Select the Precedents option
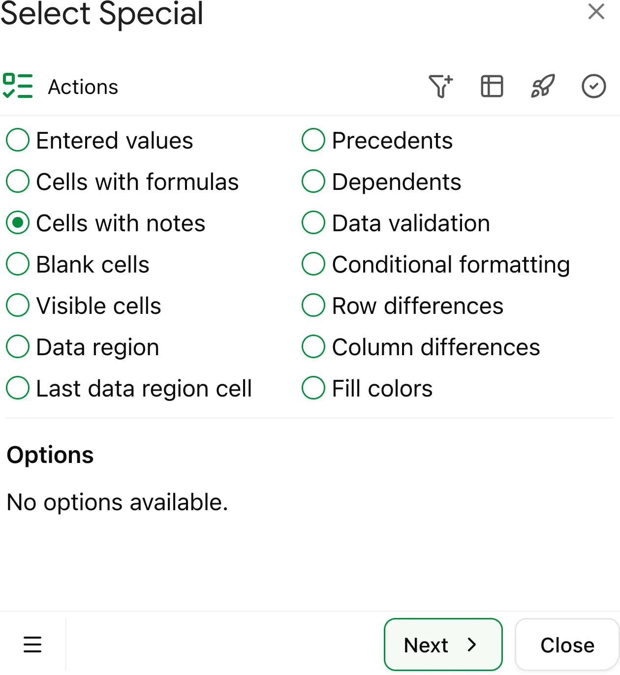The height and width of the screenshot is (675, 620). [x=313, y=140]
